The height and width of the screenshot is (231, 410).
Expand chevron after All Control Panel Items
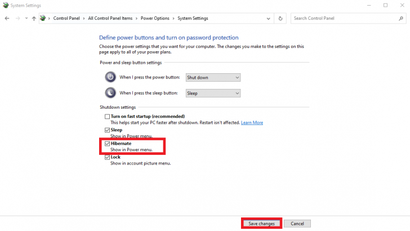[136, 19]
